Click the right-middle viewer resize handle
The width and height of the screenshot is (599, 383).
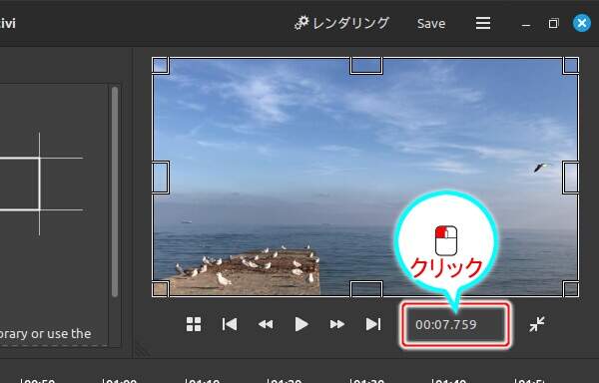pyautogui.click(x=571, y=178)
